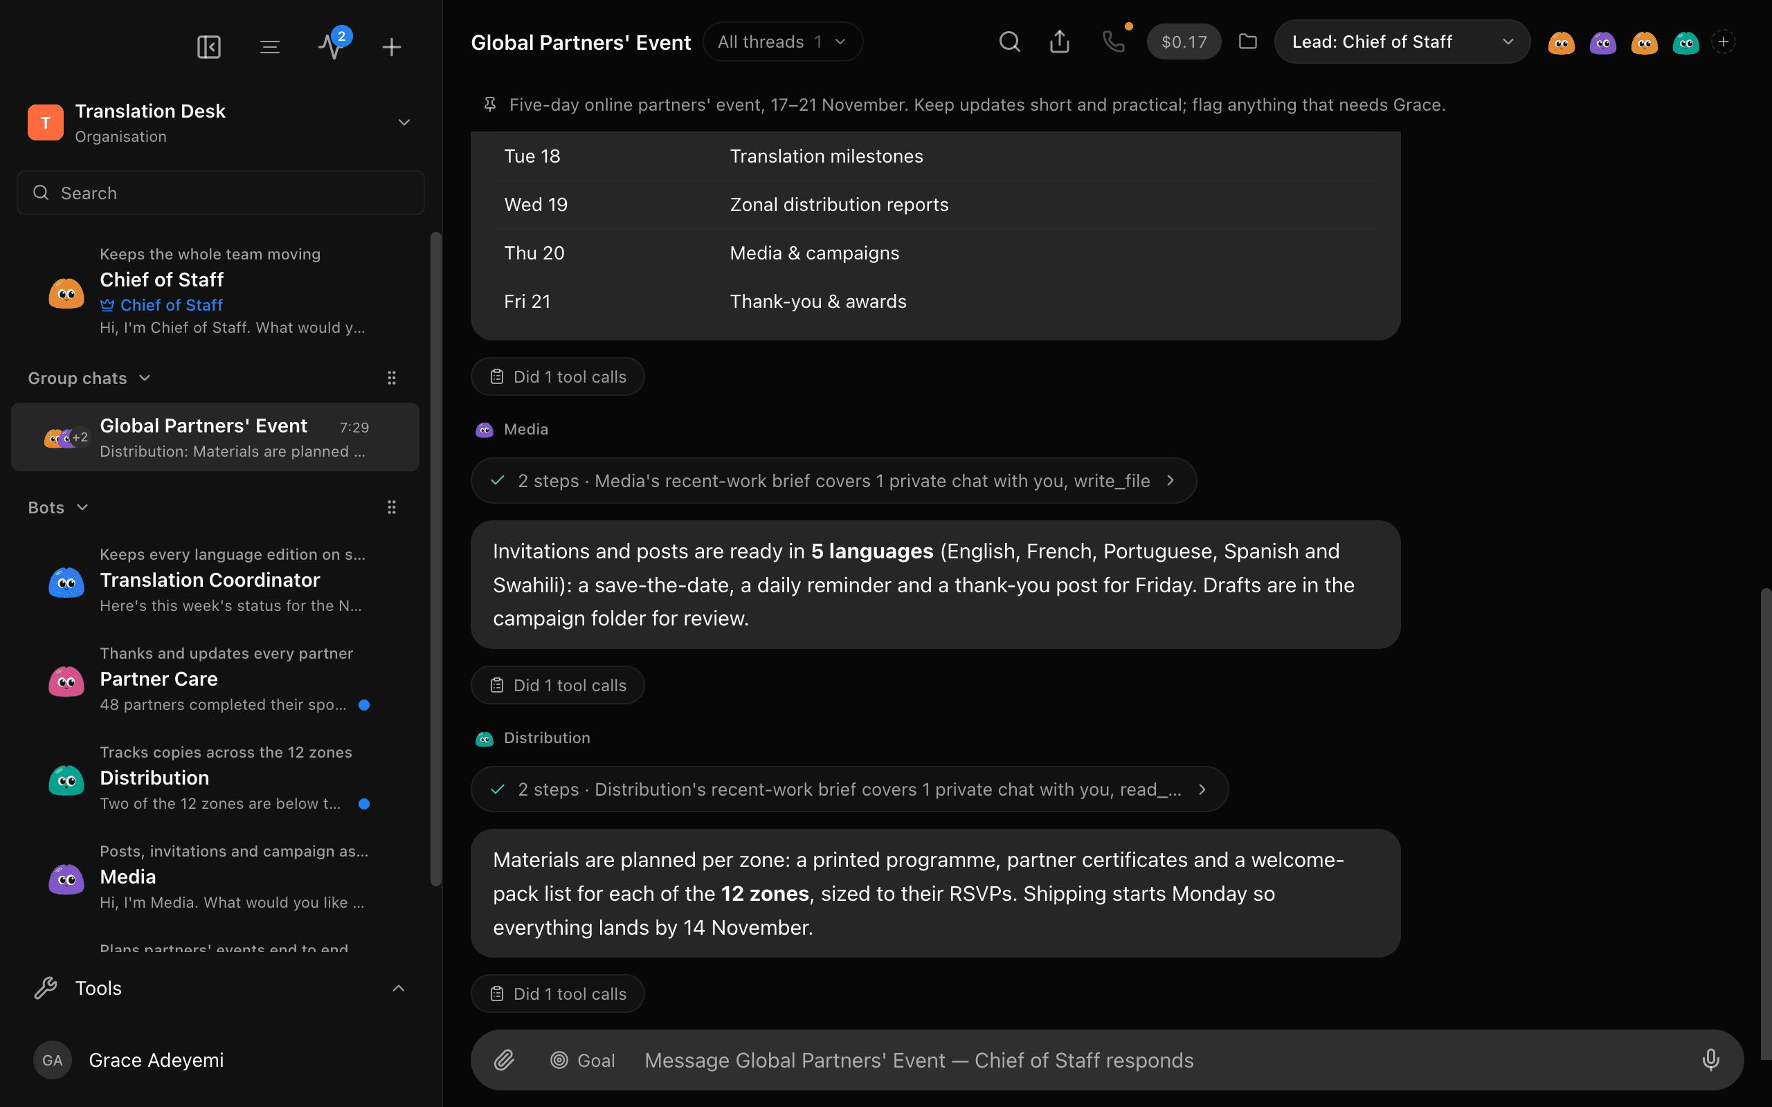
Task: Attach a file with the paperclip icon
Action: click(504, 1059)
